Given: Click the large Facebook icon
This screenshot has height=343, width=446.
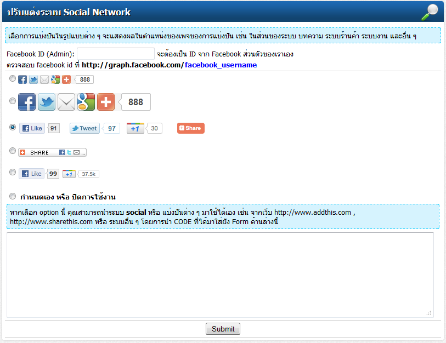Looking at the screenshot, I should [x=27, y=102].
